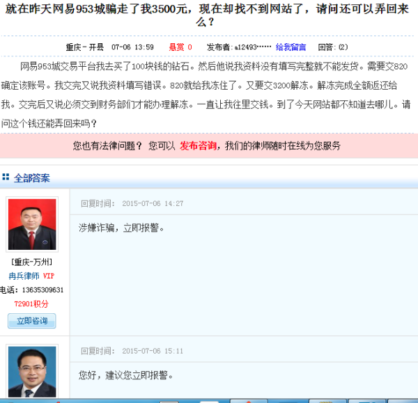Viewport: 418px width, 403px height.
Task: Click the answer 涉嫌诈骗，立即报警。
Action: 121,228
